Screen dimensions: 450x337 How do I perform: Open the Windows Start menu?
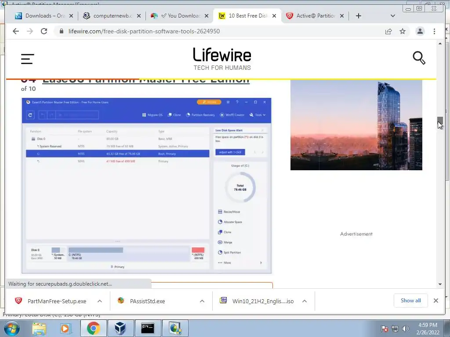(11, 328)
